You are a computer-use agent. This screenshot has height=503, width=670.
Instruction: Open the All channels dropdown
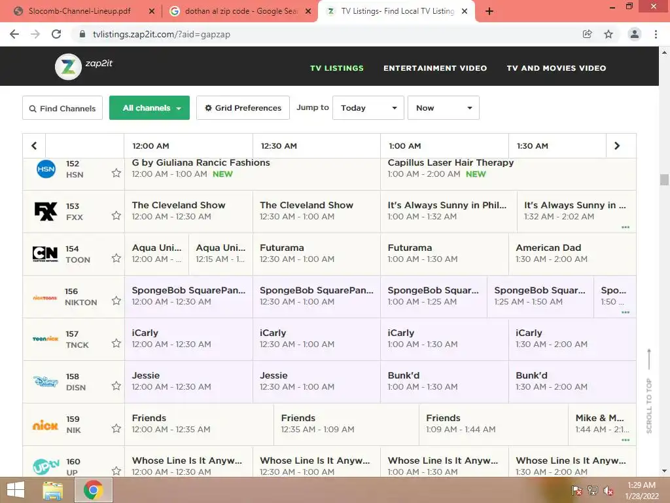tap(150, 108)
